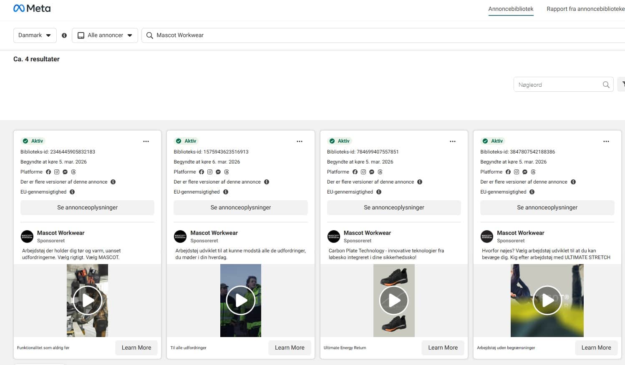The image size is (625, 365).
Task: Open options menu for ad 3847807542188386
Action: pyautogui.click(x=606, y=141)
